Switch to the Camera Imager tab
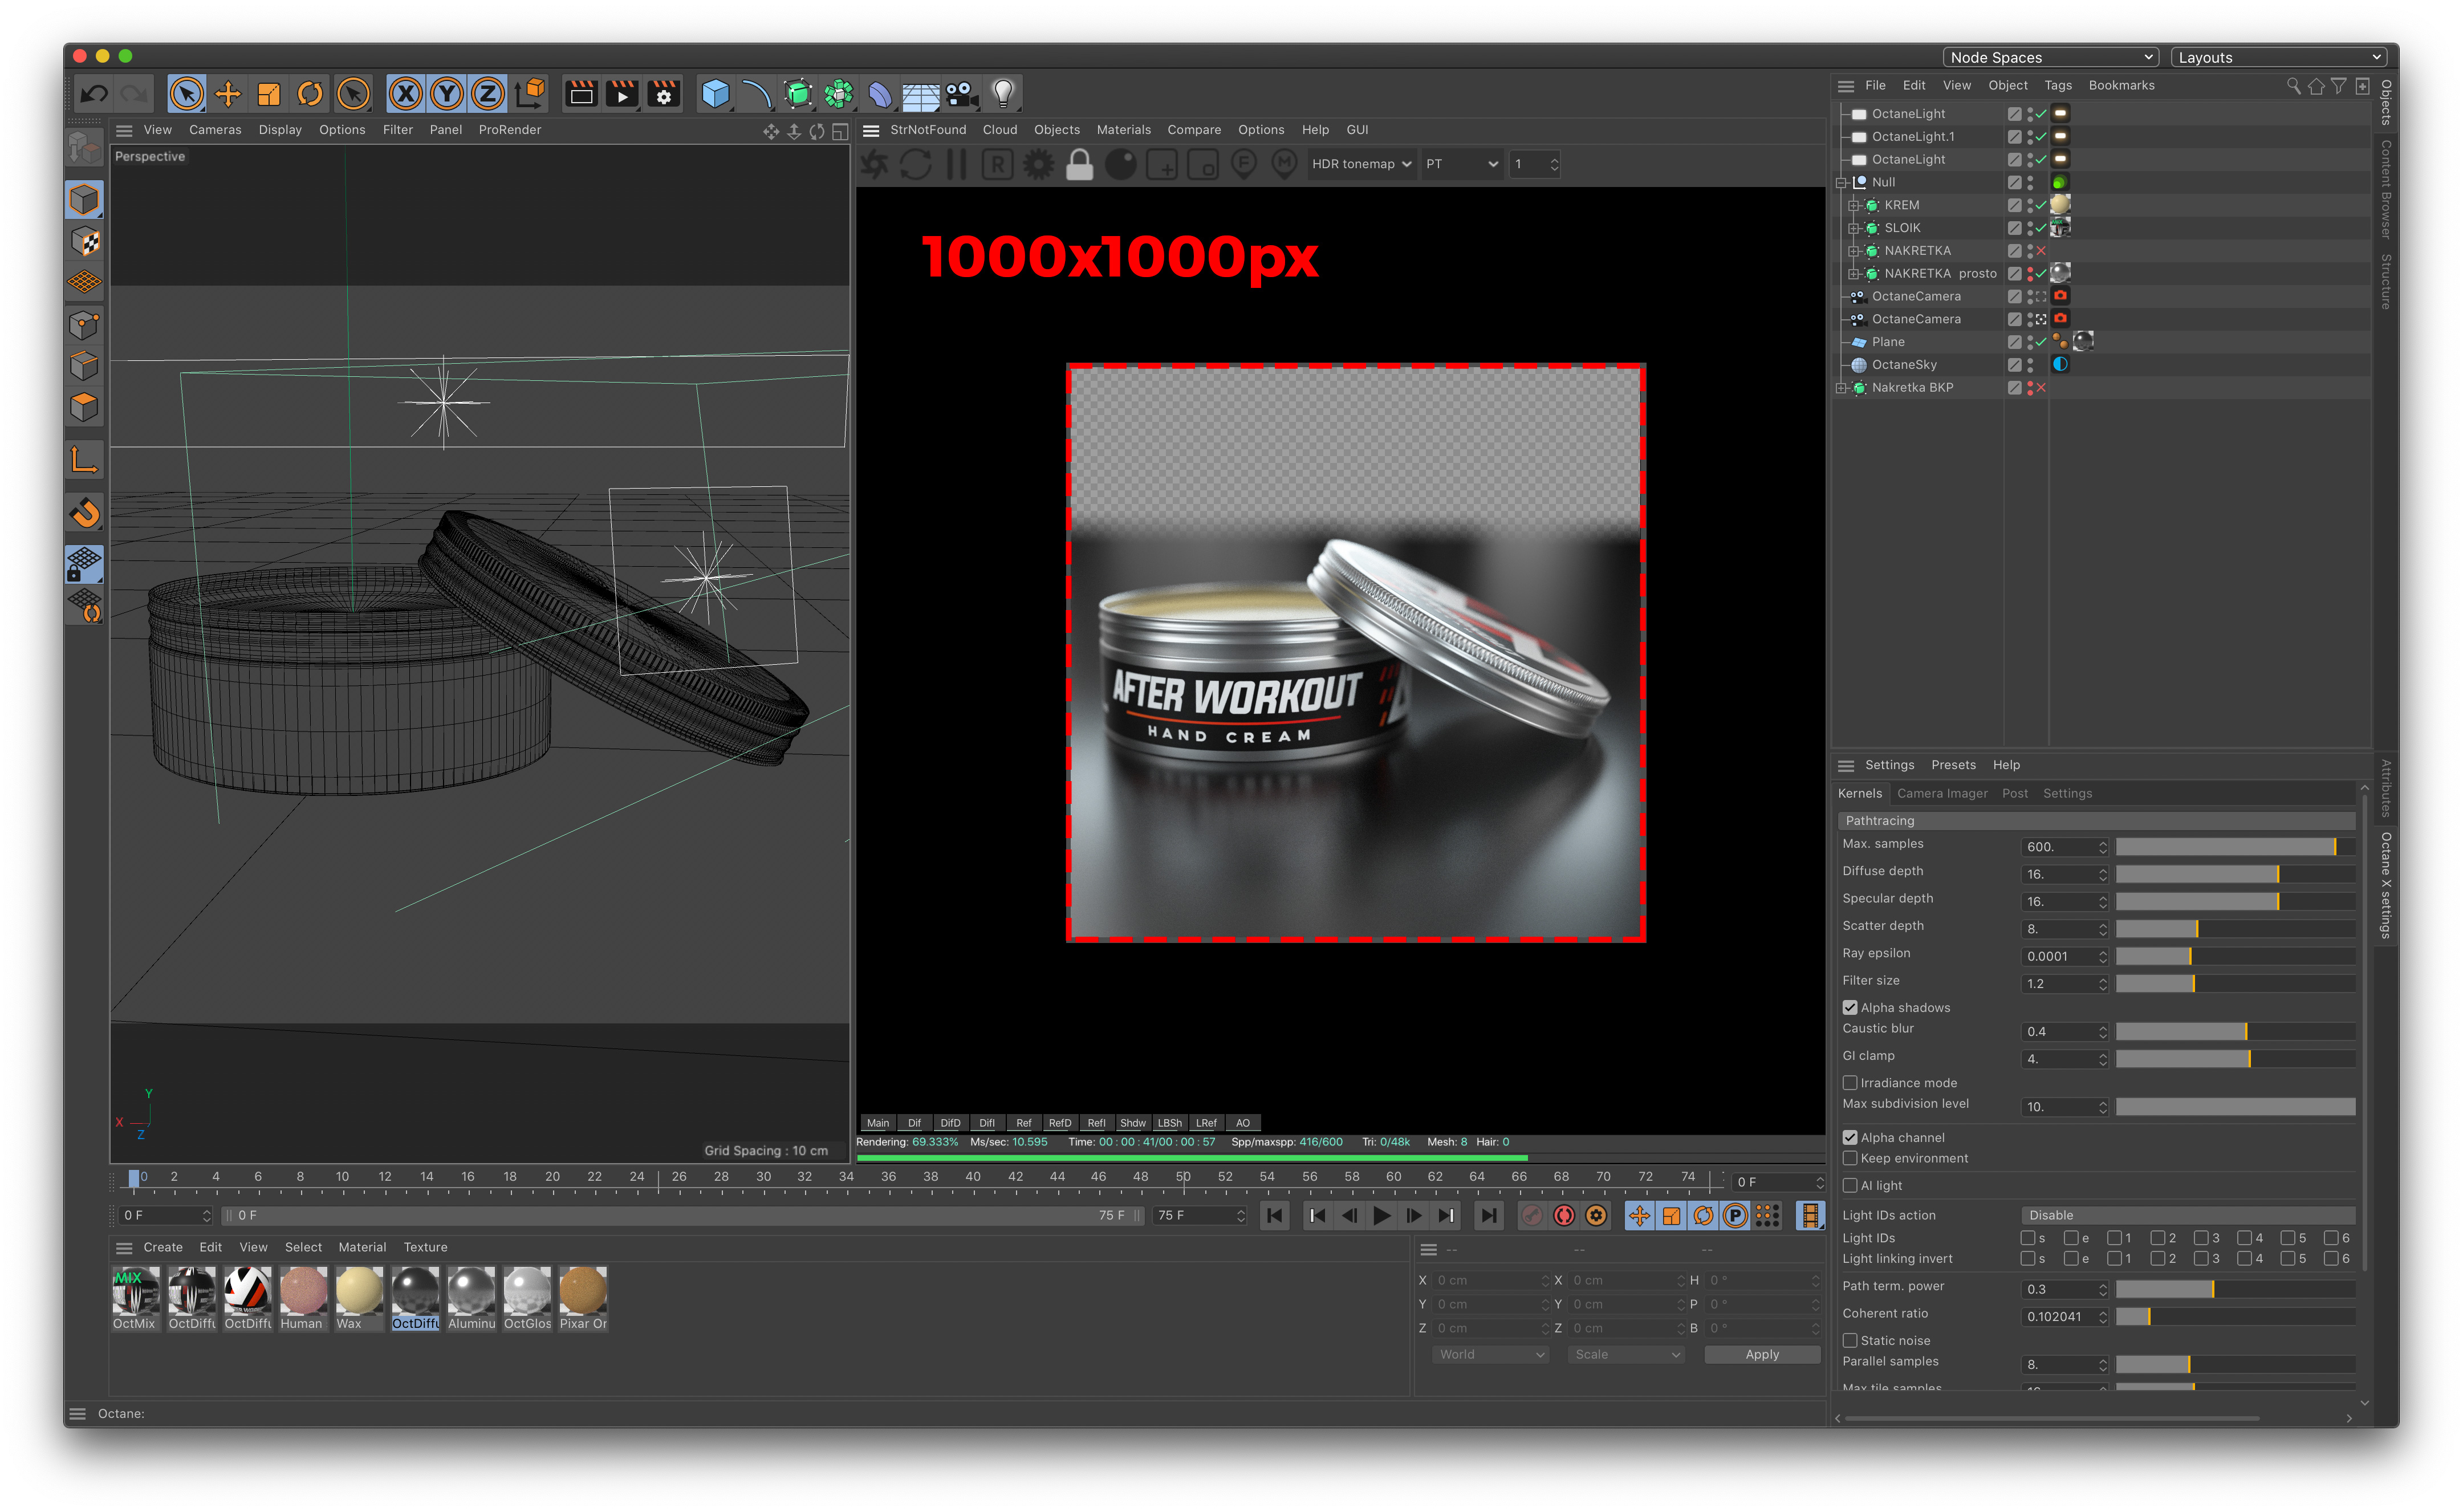The height and width of the screenshot is (1512, 2463). [1942, 793]
